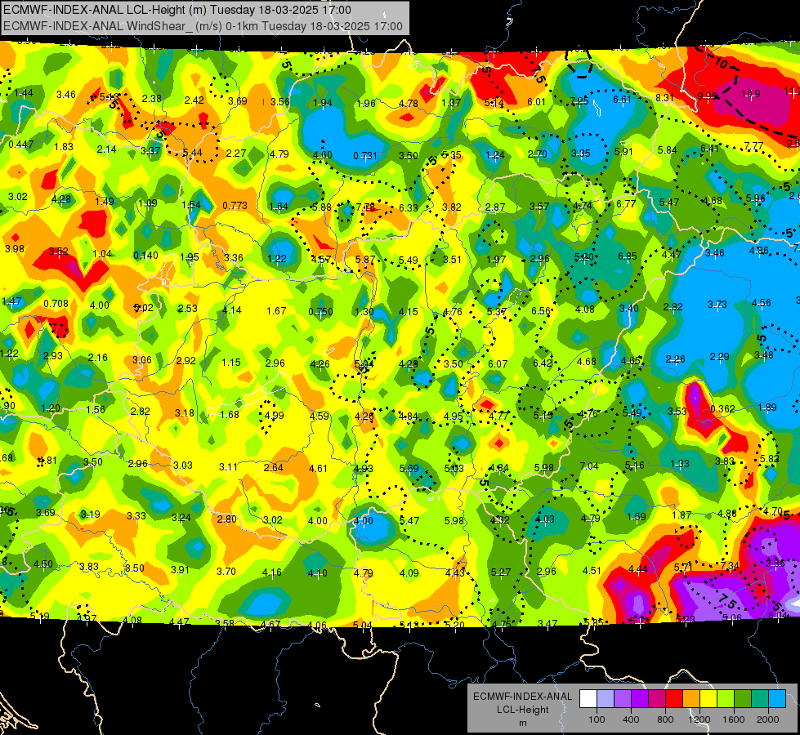This screenshot has height=735, width=800.
Task: Click the wind shear value '9.96'
Action: click(707, 96)
